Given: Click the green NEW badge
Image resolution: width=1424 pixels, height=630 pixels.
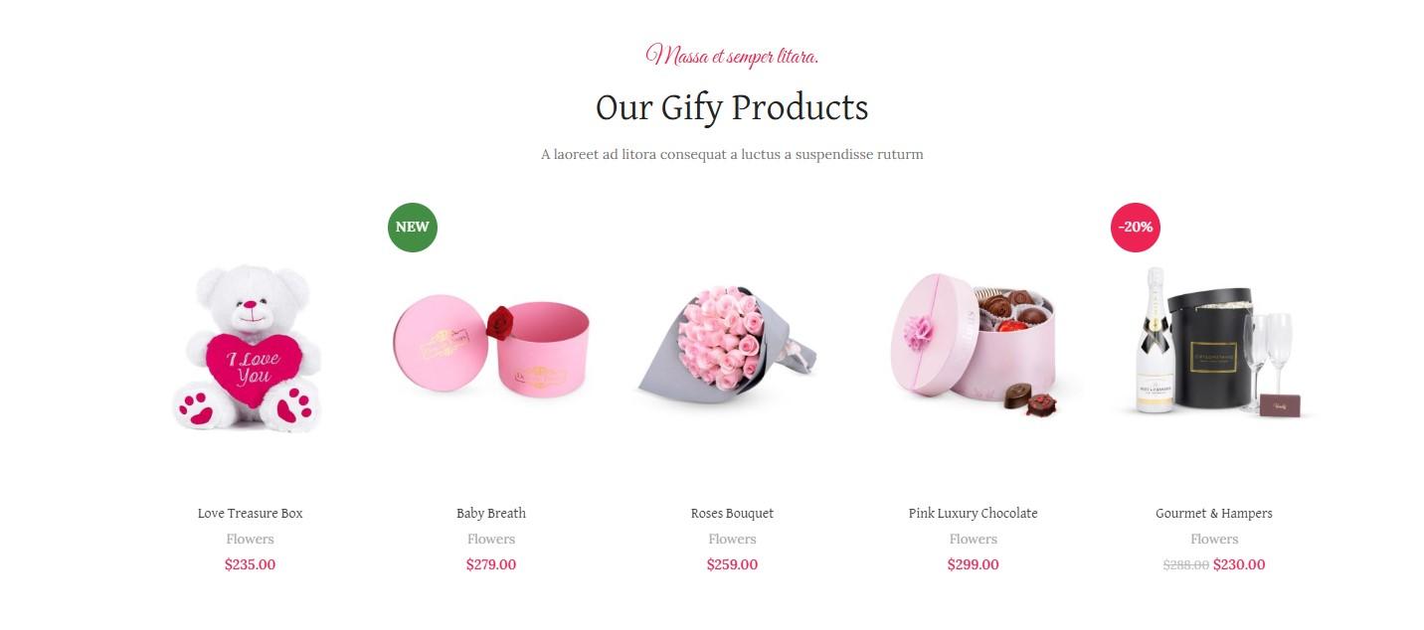Looking at the screenshot, I should tap(412, 227).
